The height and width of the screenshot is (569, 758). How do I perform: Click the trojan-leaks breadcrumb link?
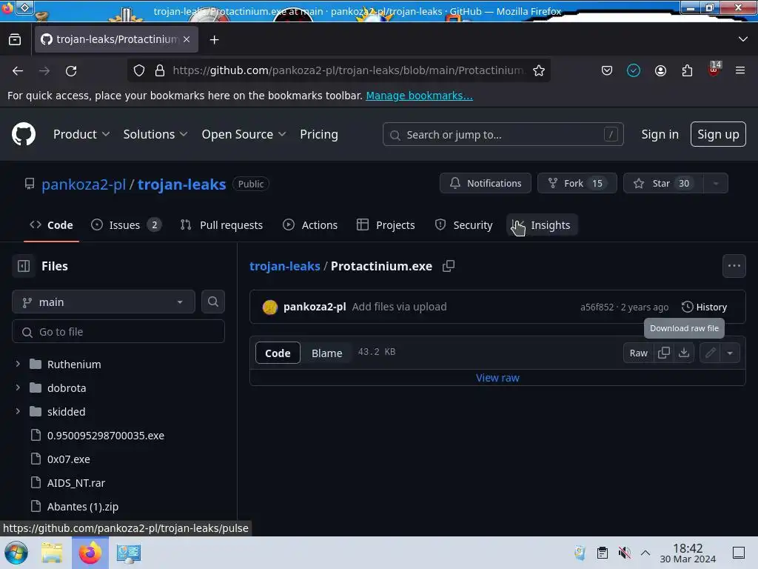(284, 266)
